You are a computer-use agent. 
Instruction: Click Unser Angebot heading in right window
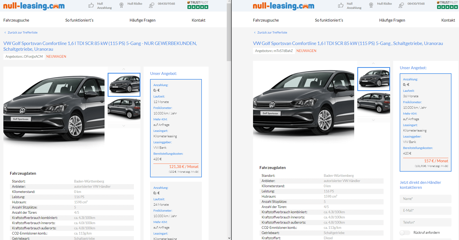point(413,68)
